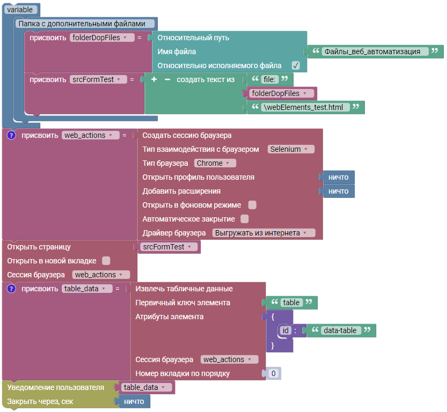Enable 'Автоматическое закрытие' checkbox
Screen dimensions: 447x412
click(245, 219)
